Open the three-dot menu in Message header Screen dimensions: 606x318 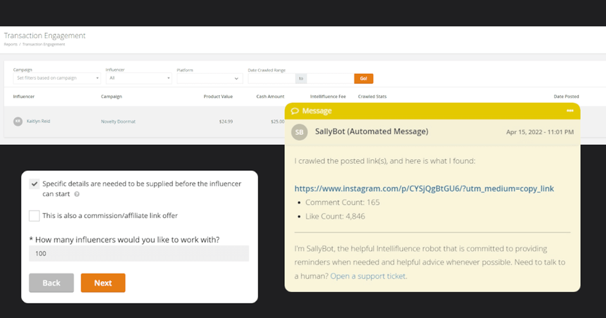(570, 111)
